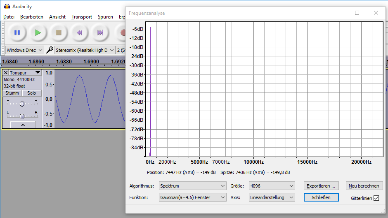Skip to start of the track
388x218 pixels.
79,32
